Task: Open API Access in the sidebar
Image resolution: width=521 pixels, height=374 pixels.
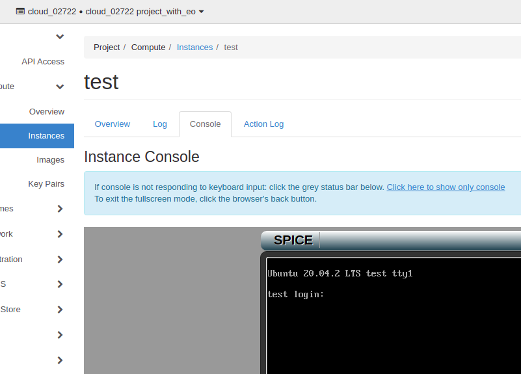Action: point(43,62)
